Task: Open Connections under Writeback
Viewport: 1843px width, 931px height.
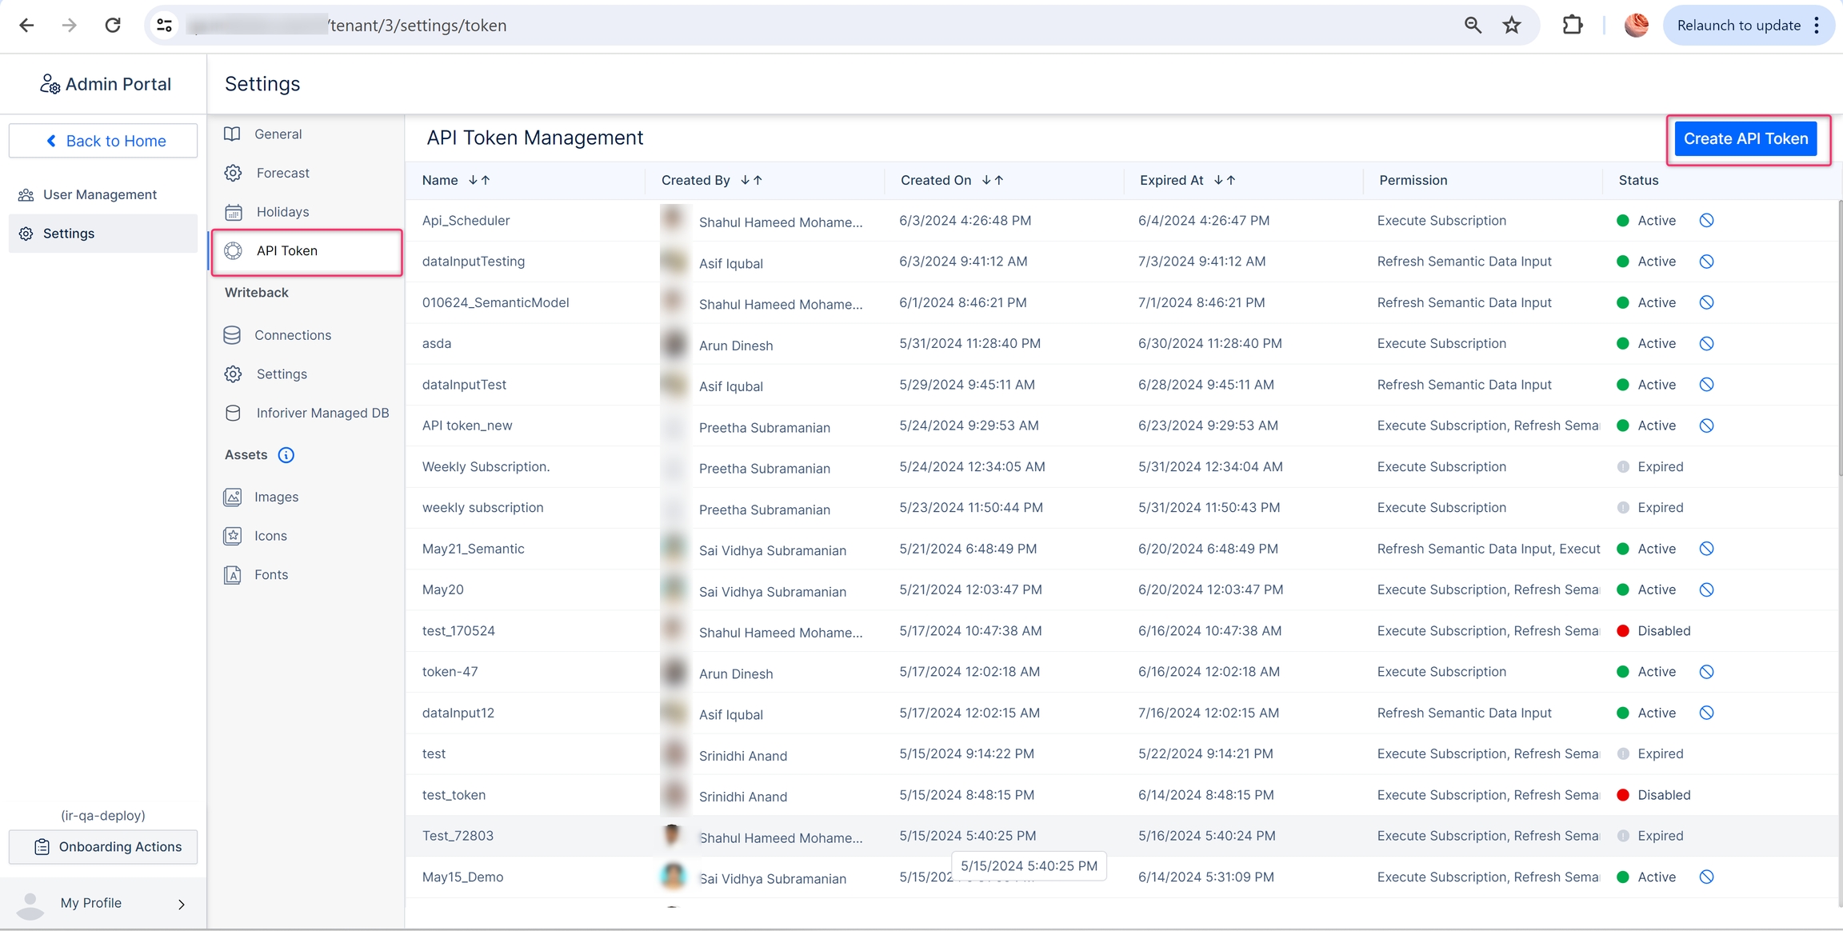Action: click(x=292, y=335)
